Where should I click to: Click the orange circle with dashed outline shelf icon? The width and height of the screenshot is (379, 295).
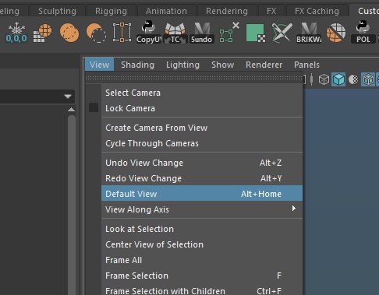pyautogui.click(x=69, y=33)
